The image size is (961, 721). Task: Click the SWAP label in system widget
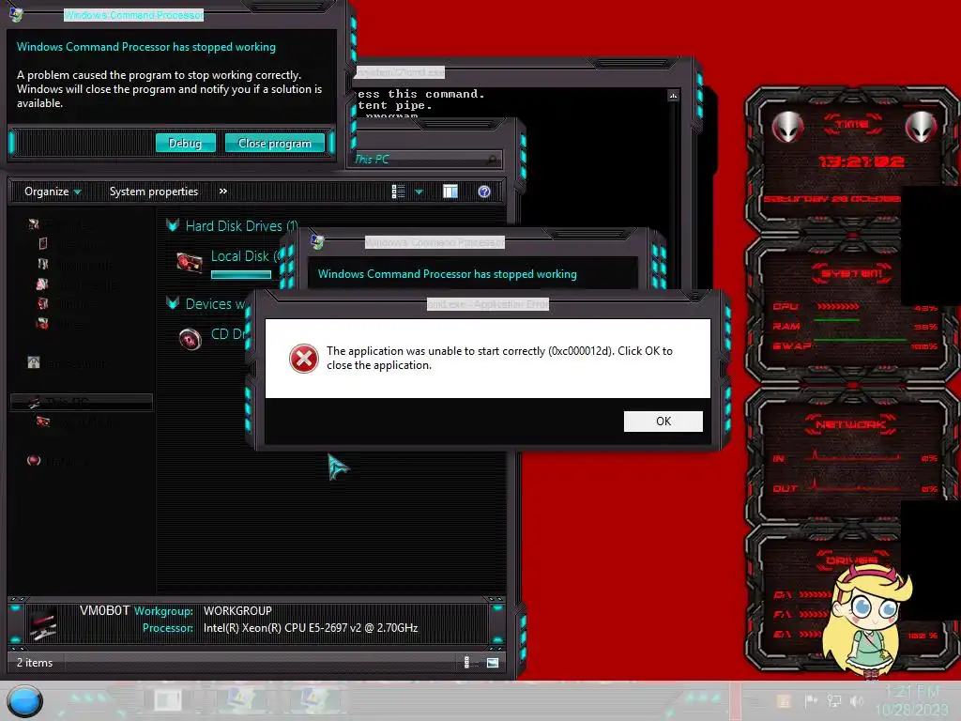pyautogui.click(x=792, y=345)
